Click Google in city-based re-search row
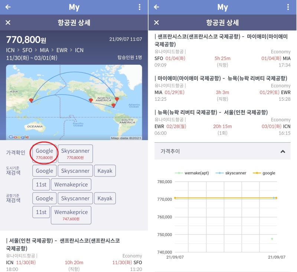 (x=45, y=171)
